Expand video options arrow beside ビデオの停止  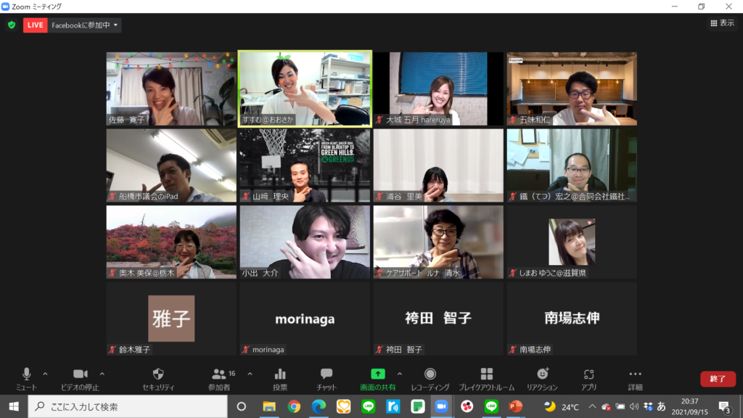click(x=102, y=374)
